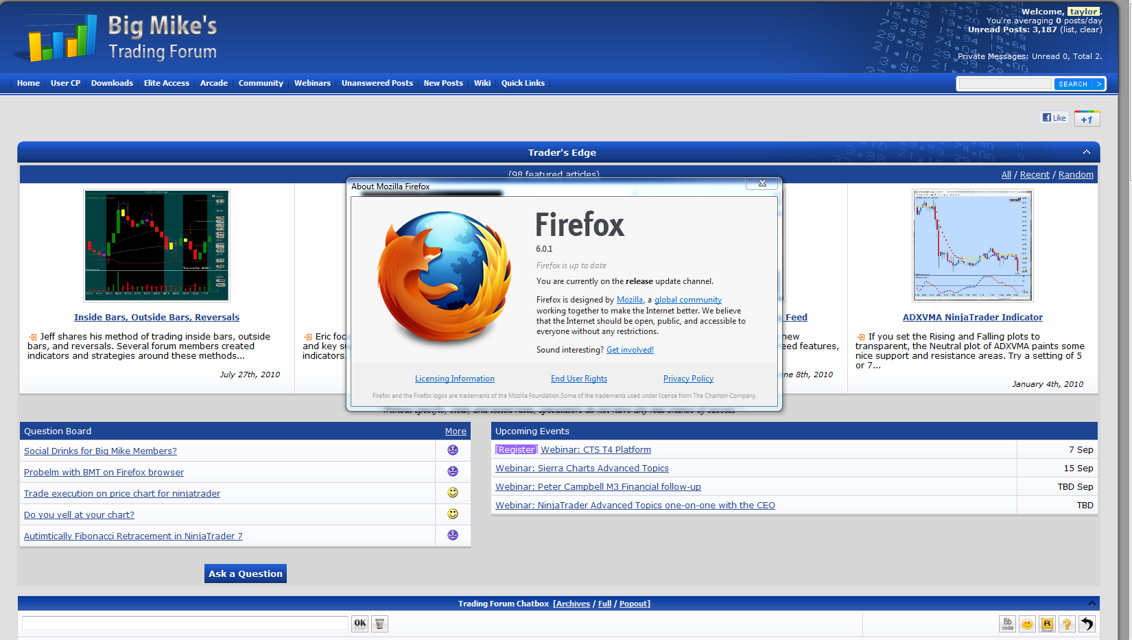Open the Privacy Policy link

(x=688, y=379)
